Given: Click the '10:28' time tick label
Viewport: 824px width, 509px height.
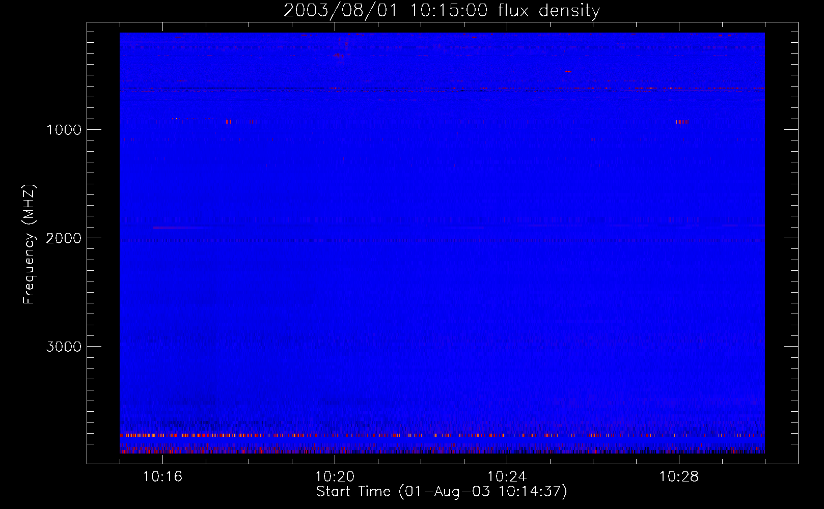Looking at the screenshot, I should [x=679, y=477].
